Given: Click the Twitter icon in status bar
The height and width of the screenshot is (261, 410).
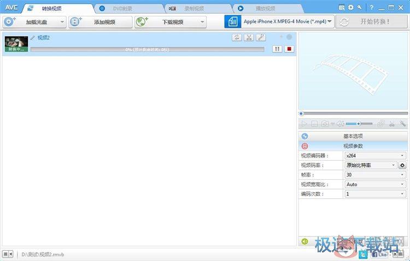Looking at the screenshot, I should pyautogui.click(x=363, y=254).
